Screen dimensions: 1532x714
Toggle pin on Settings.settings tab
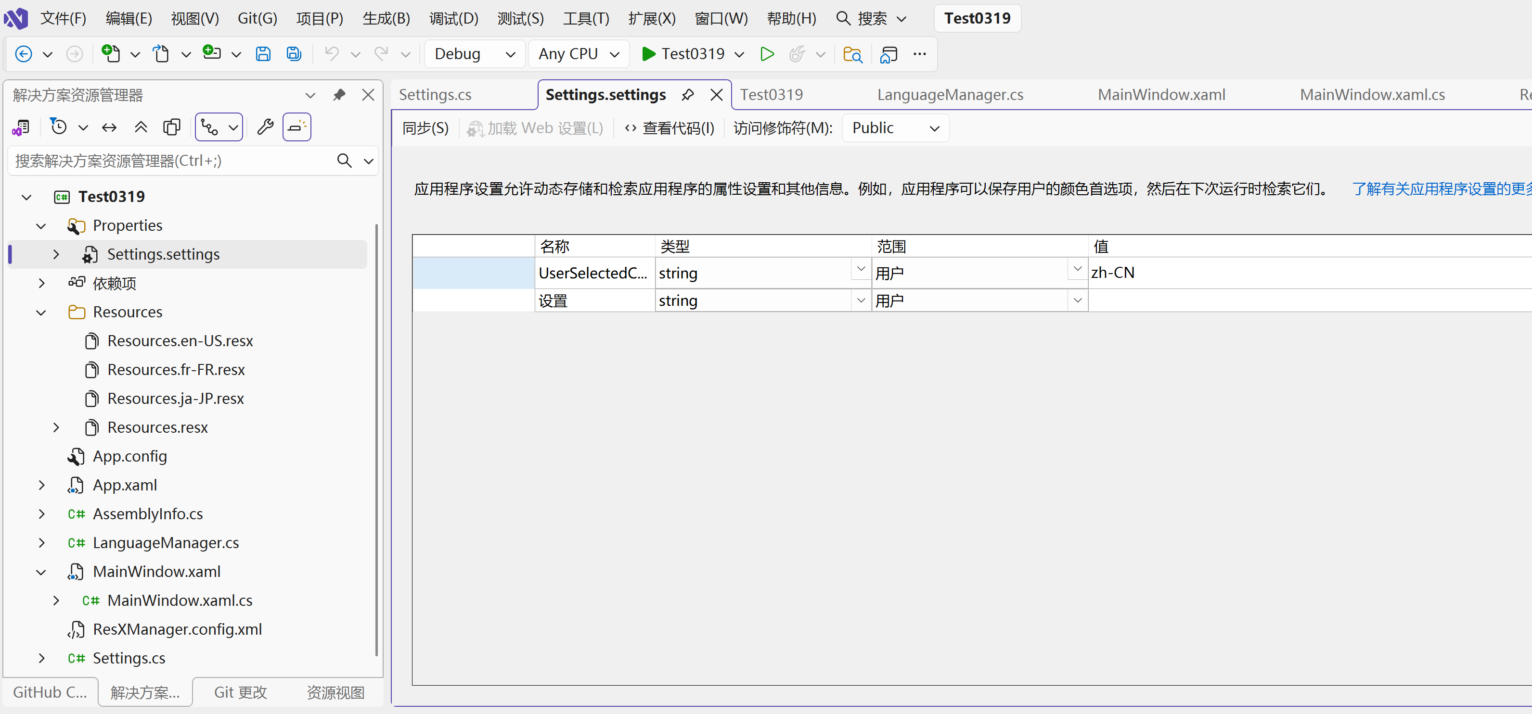click(687, 95)
